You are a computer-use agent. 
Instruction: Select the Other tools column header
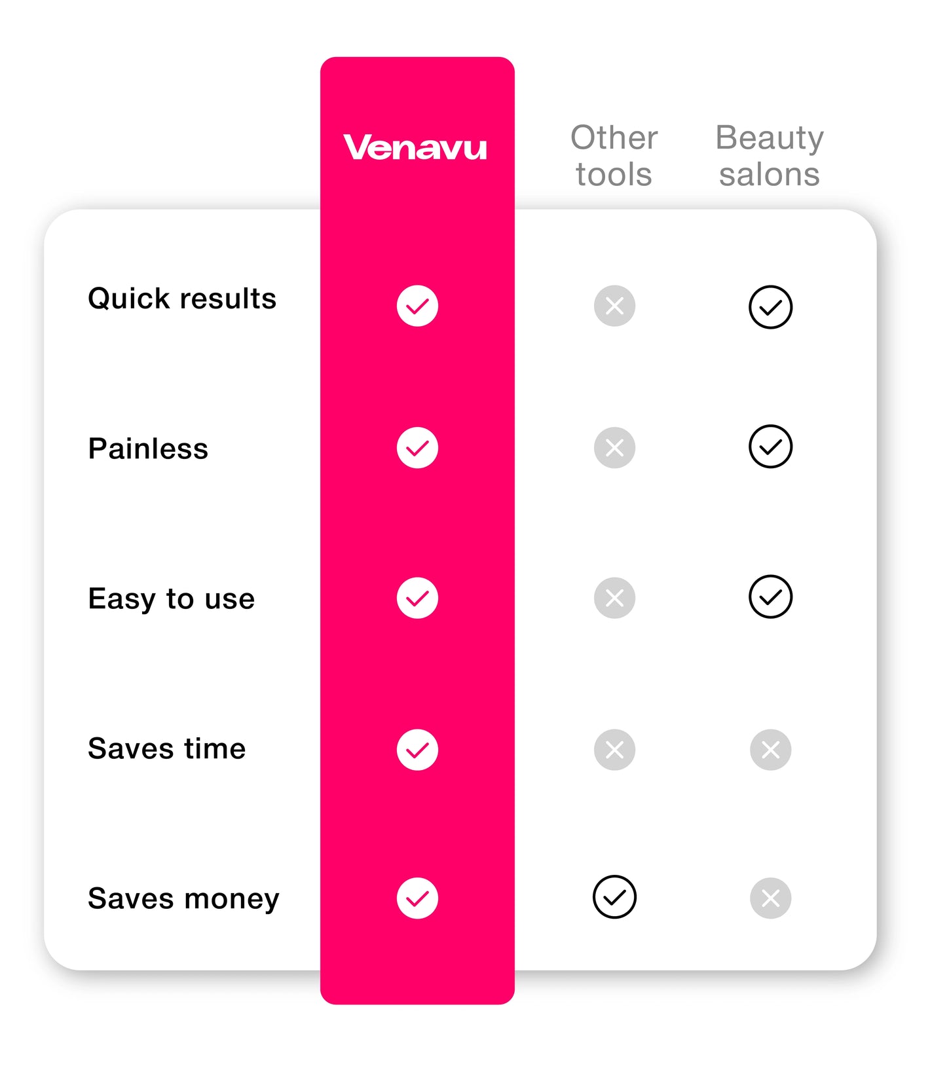614,156
